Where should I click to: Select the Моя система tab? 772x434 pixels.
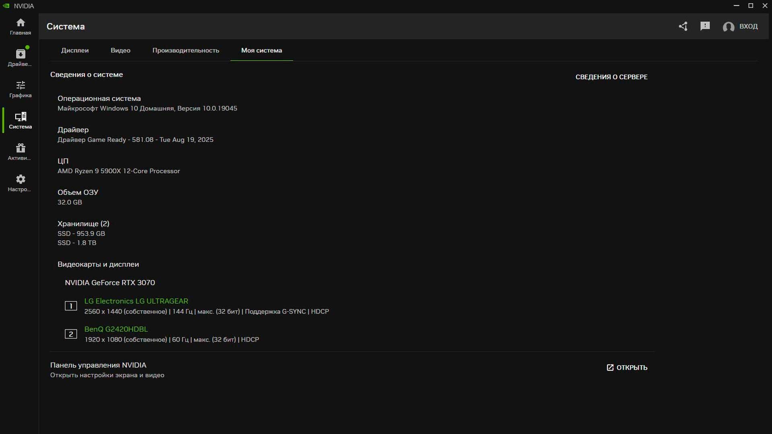(x=261, y=50)
